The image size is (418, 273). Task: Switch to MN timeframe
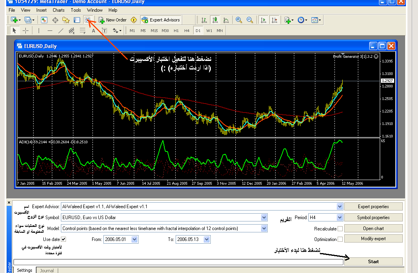tap(220, 31)
